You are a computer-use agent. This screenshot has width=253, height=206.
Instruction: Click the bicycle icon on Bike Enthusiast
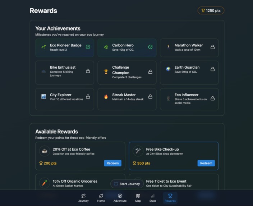(x=43, y=71)
